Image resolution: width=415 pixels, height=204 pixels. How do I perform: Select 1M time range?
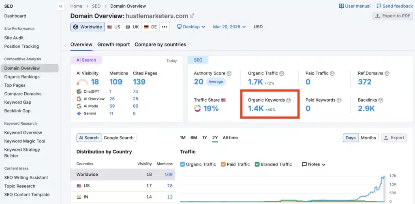click(183, 138)
